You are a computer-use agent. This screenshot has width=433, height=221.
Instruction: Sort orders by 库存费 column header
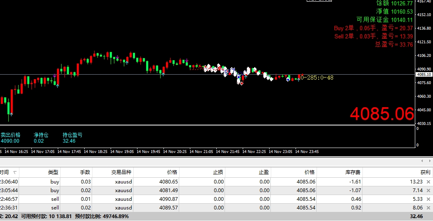pos(353,172)
